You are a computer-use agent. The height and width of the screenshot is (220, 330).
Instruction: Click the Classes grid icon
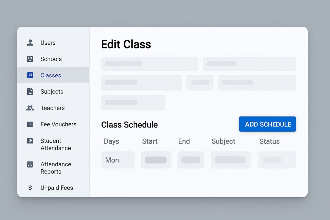coord(30,75)
